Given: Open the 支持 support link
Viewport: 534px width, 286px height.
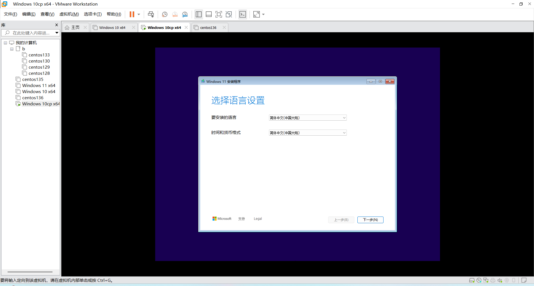Looking at the screenshot, I should click(x=241, y=219).
